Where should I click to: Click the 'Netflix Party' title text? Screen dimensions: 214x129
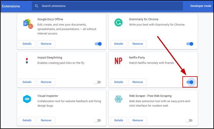pos(137,58)
